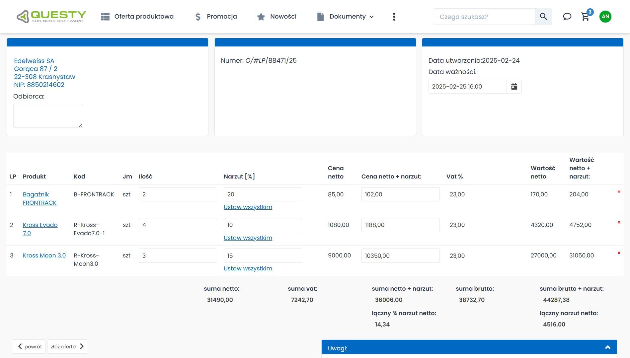Viewport: 630px width, 358px height.
Task: Open the Kross Evado 7.0 product link
Action: [x=40, y=229]
